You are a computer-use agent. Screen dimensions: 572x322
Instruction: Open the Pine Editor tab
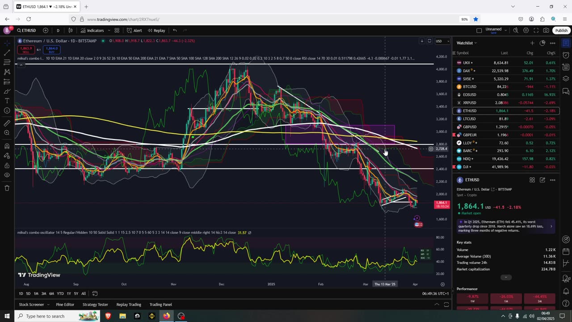pyautogui.click(x=65, y=305)
